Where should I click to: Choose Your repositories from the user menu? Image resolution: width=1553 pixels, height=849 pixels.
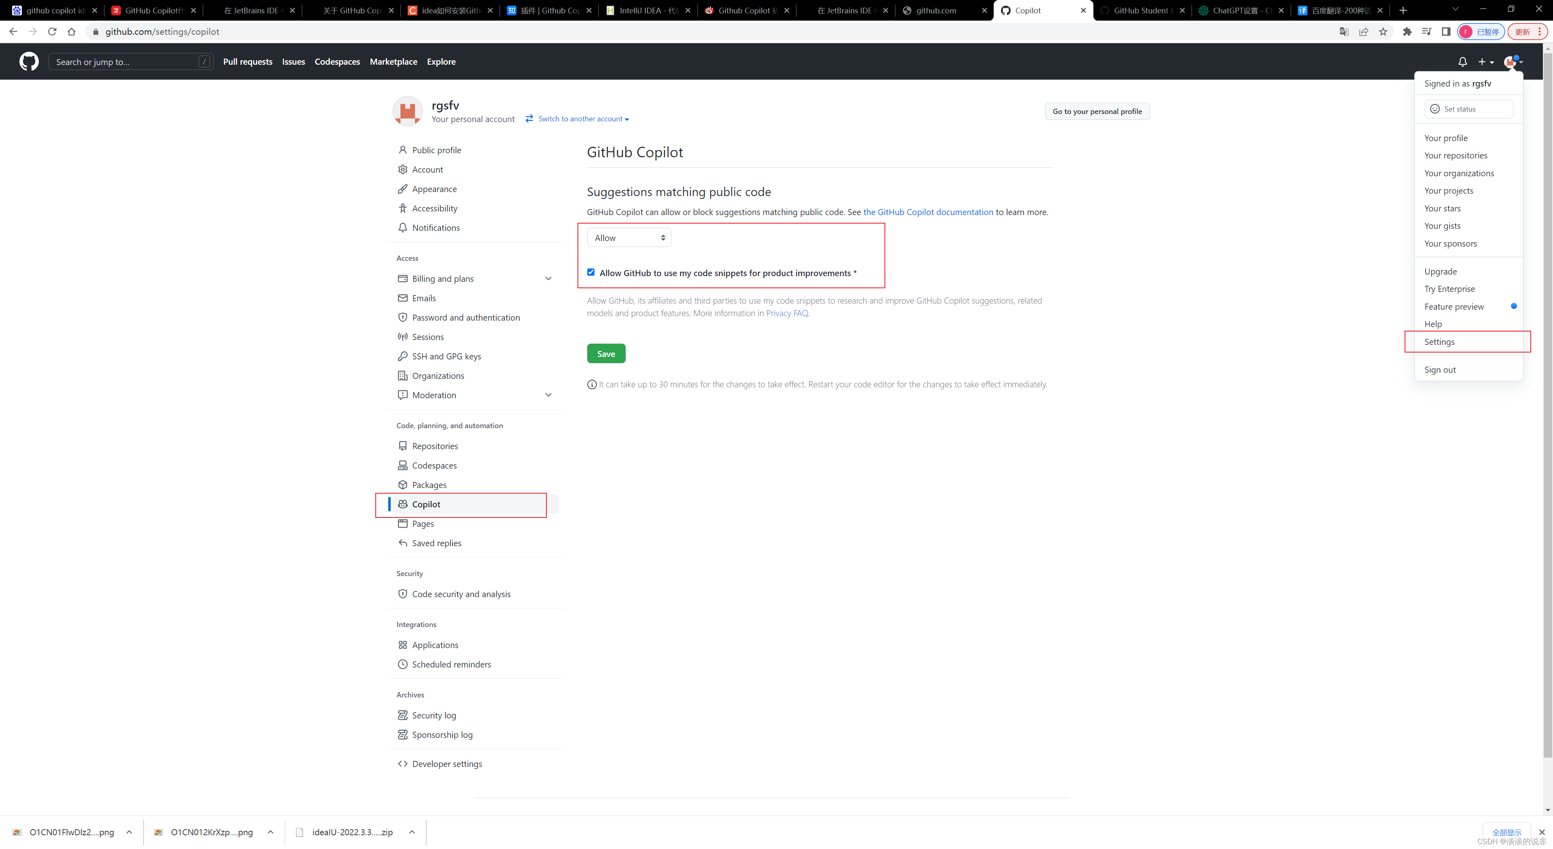coord(1456,156)
